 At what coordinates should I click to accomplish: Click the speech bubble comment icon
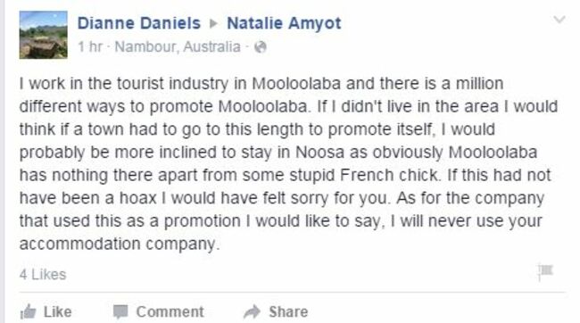[120, 312]
